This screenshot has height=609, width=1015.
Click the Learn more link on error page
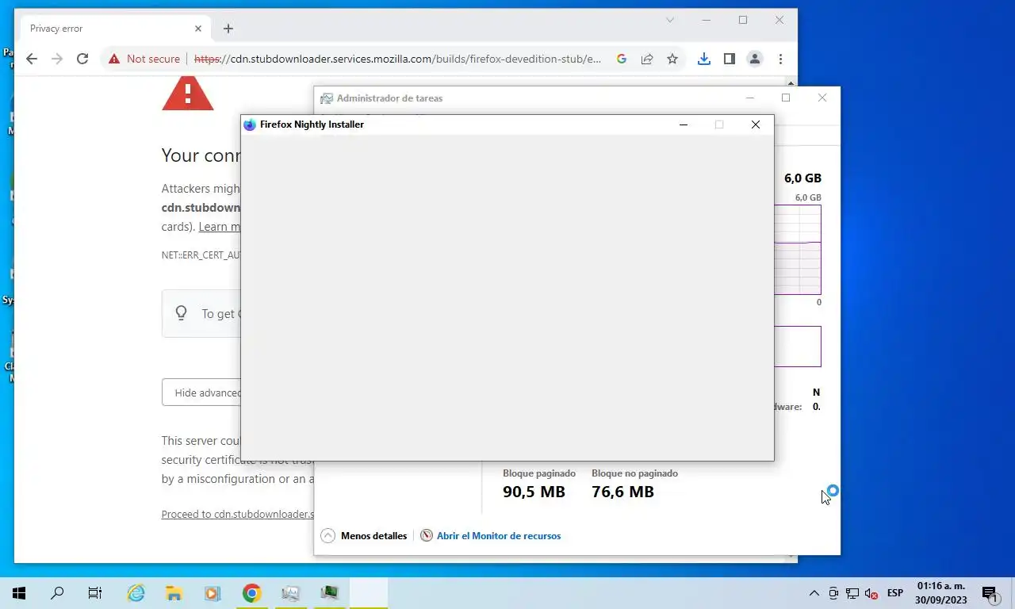pos(219,227)
